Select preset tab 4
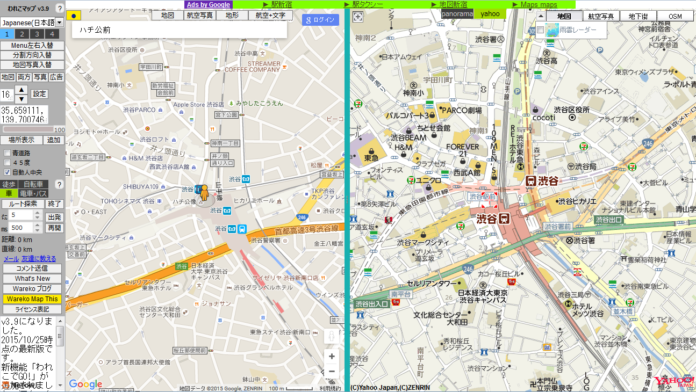 click(x=53, y=34)
